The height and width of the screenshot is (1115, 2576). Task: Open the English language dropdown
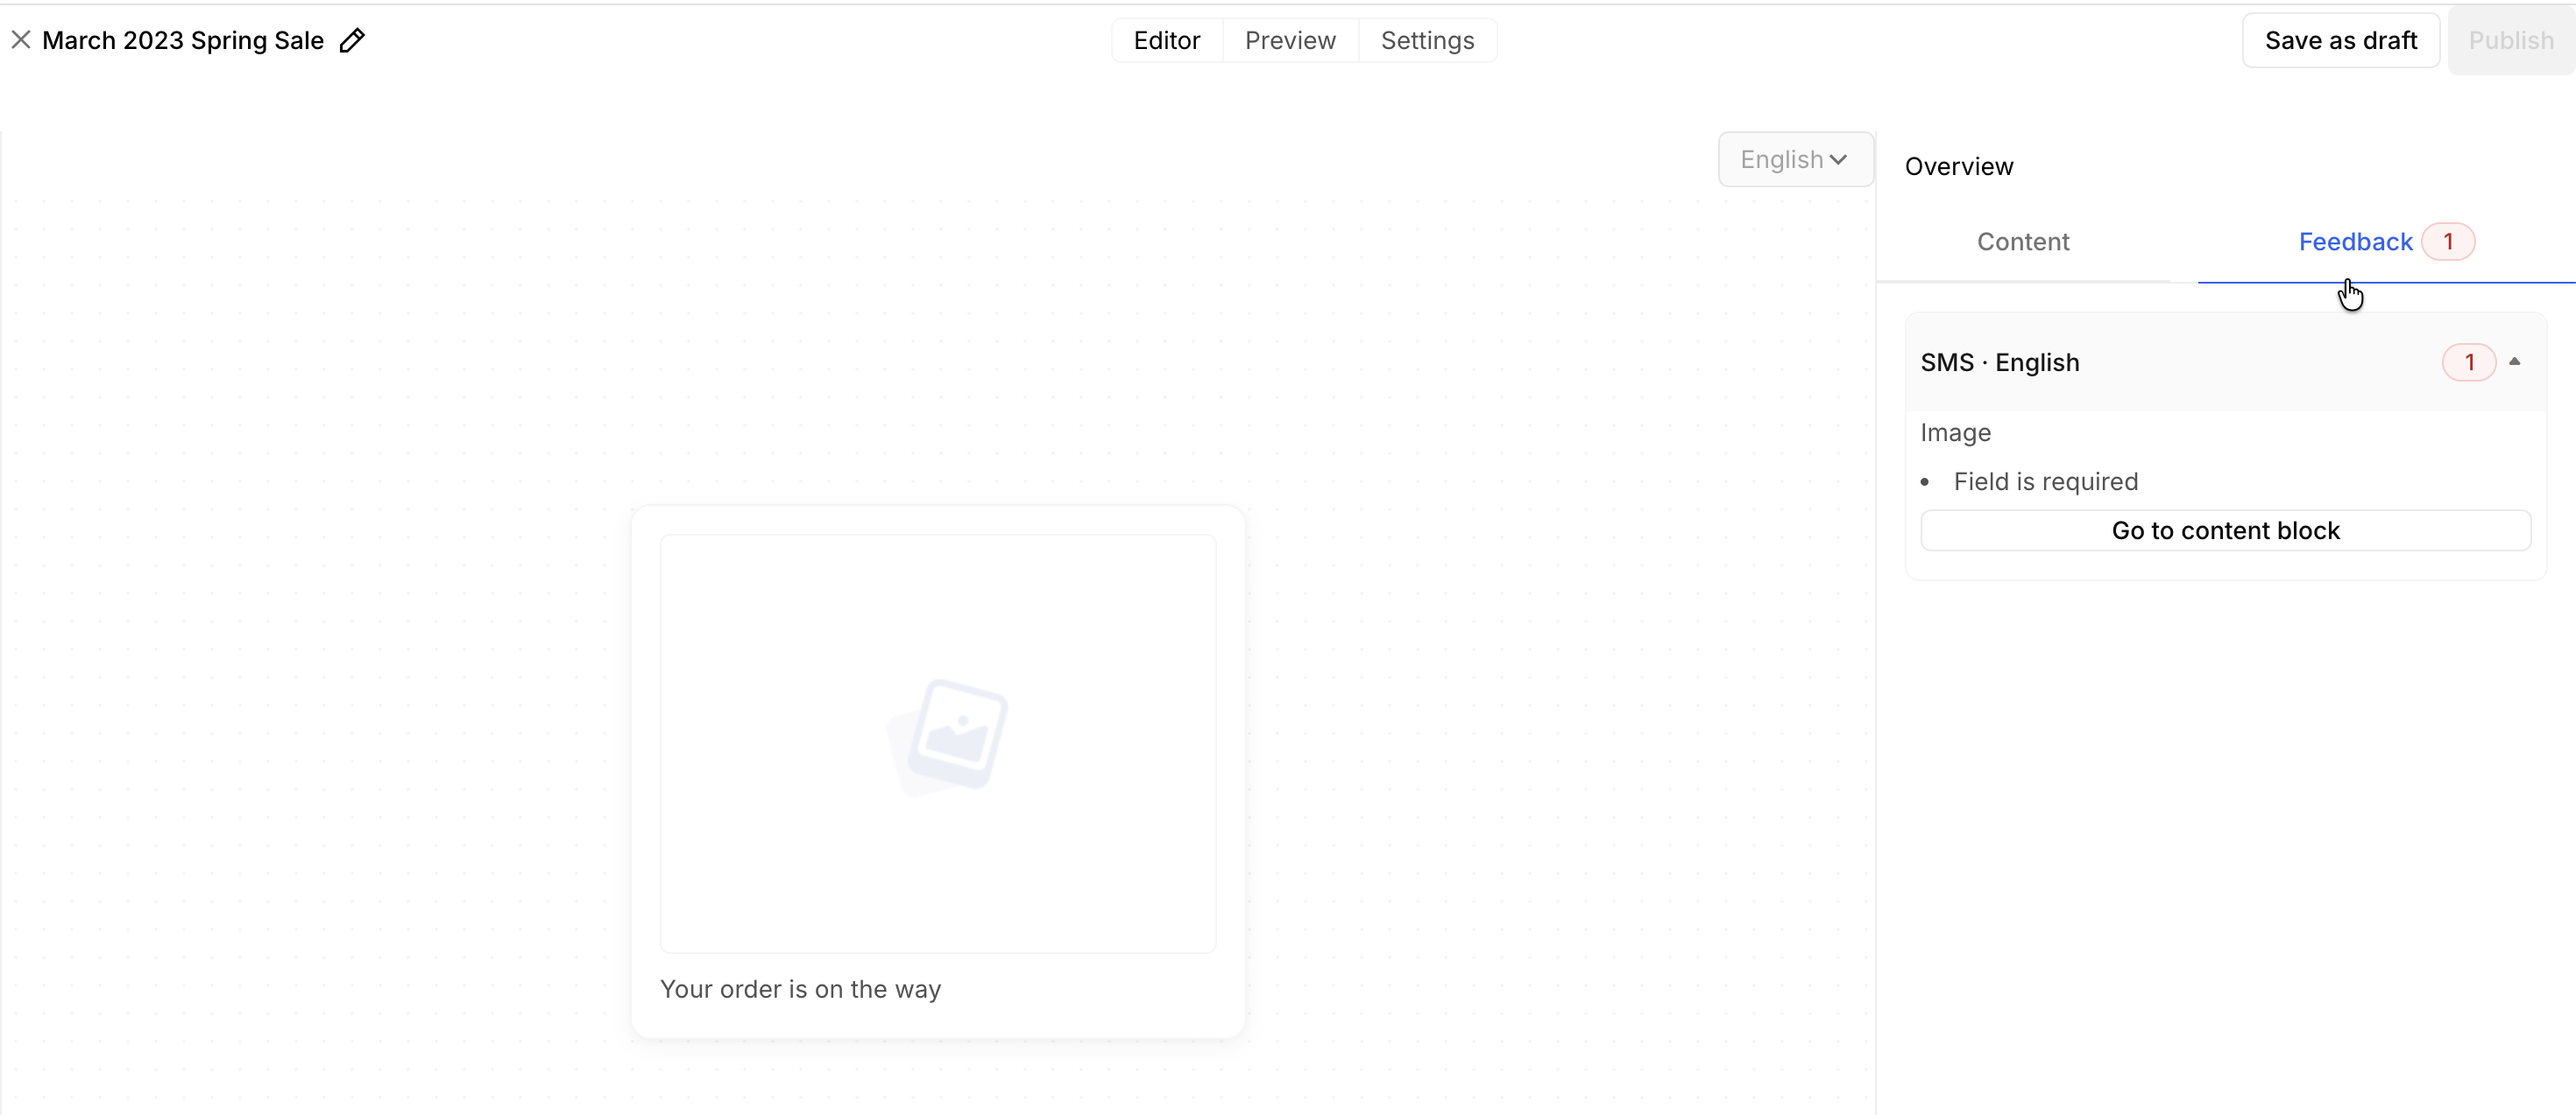tap(1794, 160)
